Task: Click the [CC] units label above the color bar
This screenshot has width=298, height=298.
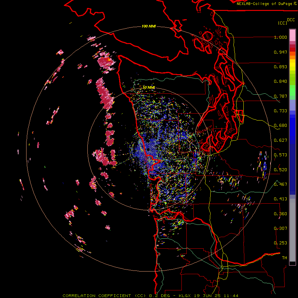Action: click(x=283, y=23)
